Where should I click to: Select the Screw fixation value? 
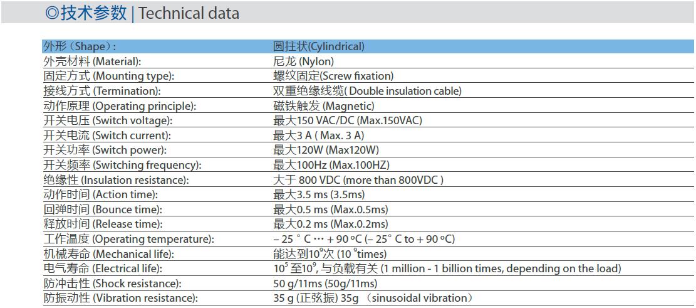(333, 76)
